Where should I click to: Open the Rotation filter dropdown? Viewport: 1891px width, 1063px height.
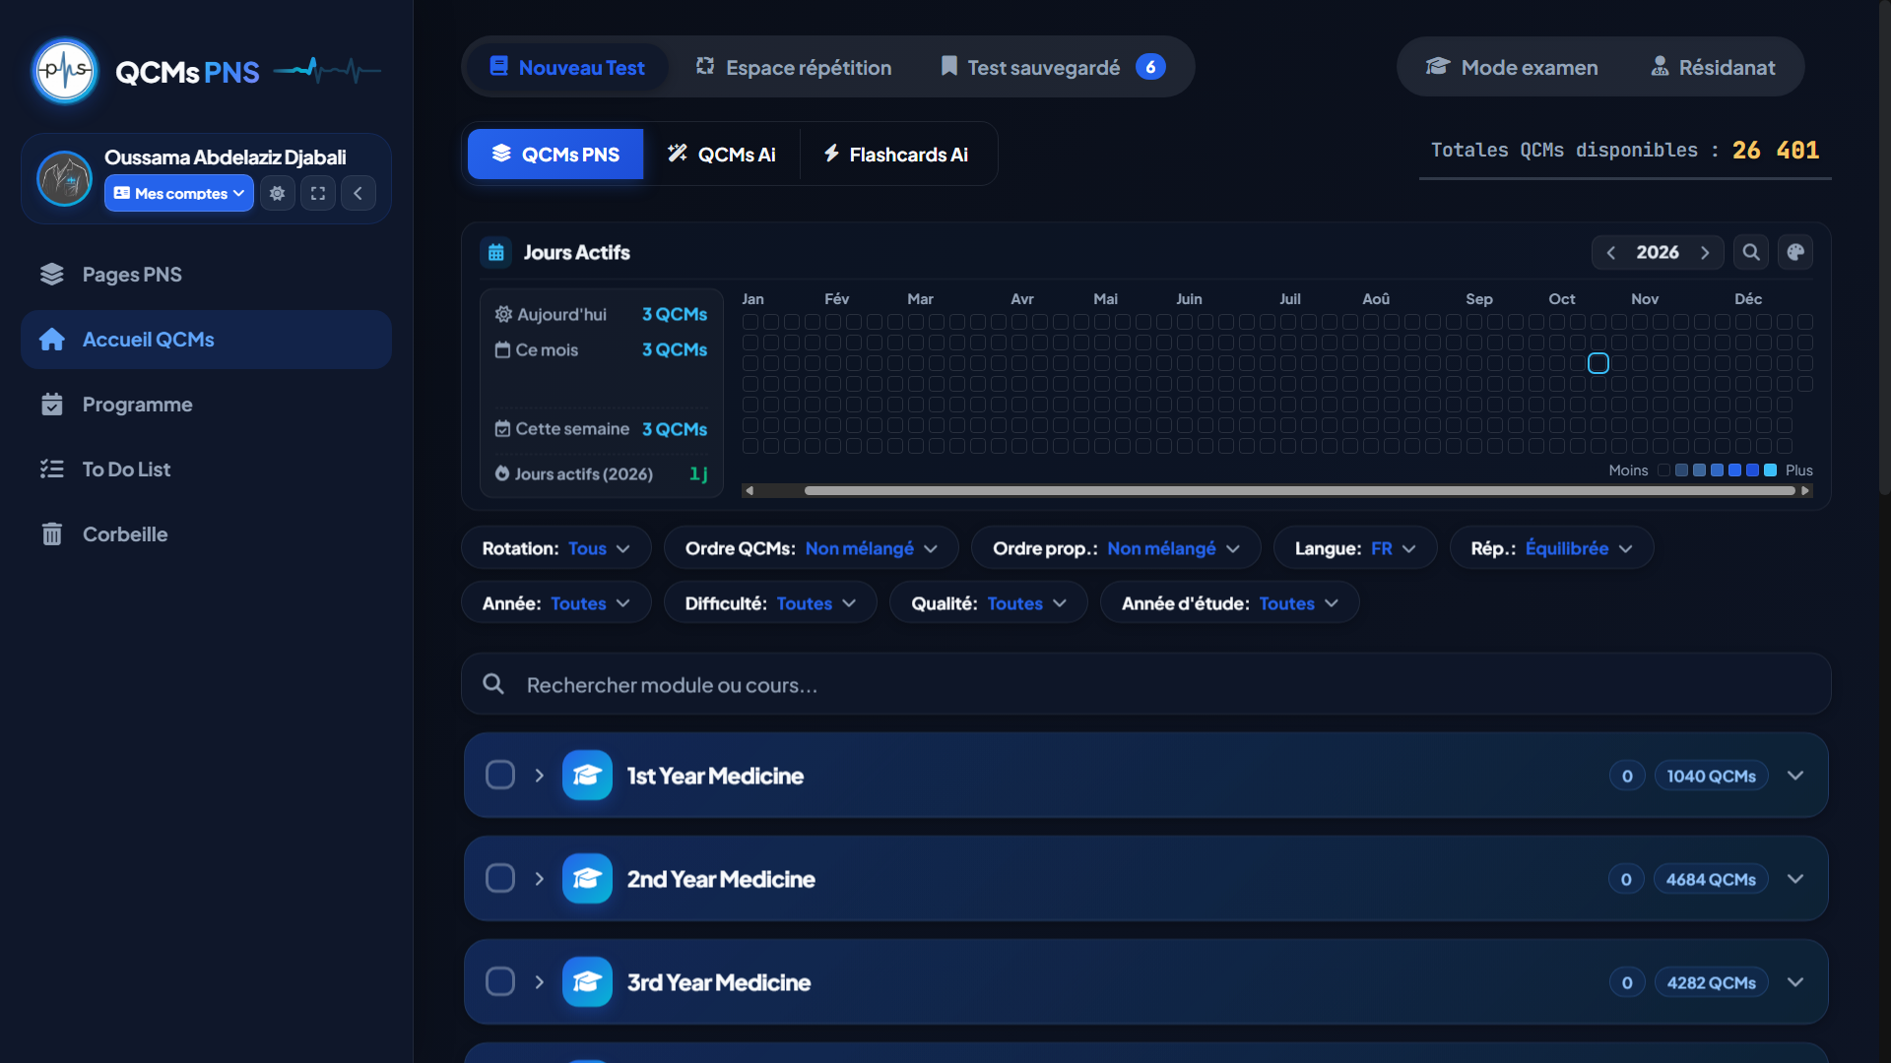[x=555, y=548]
